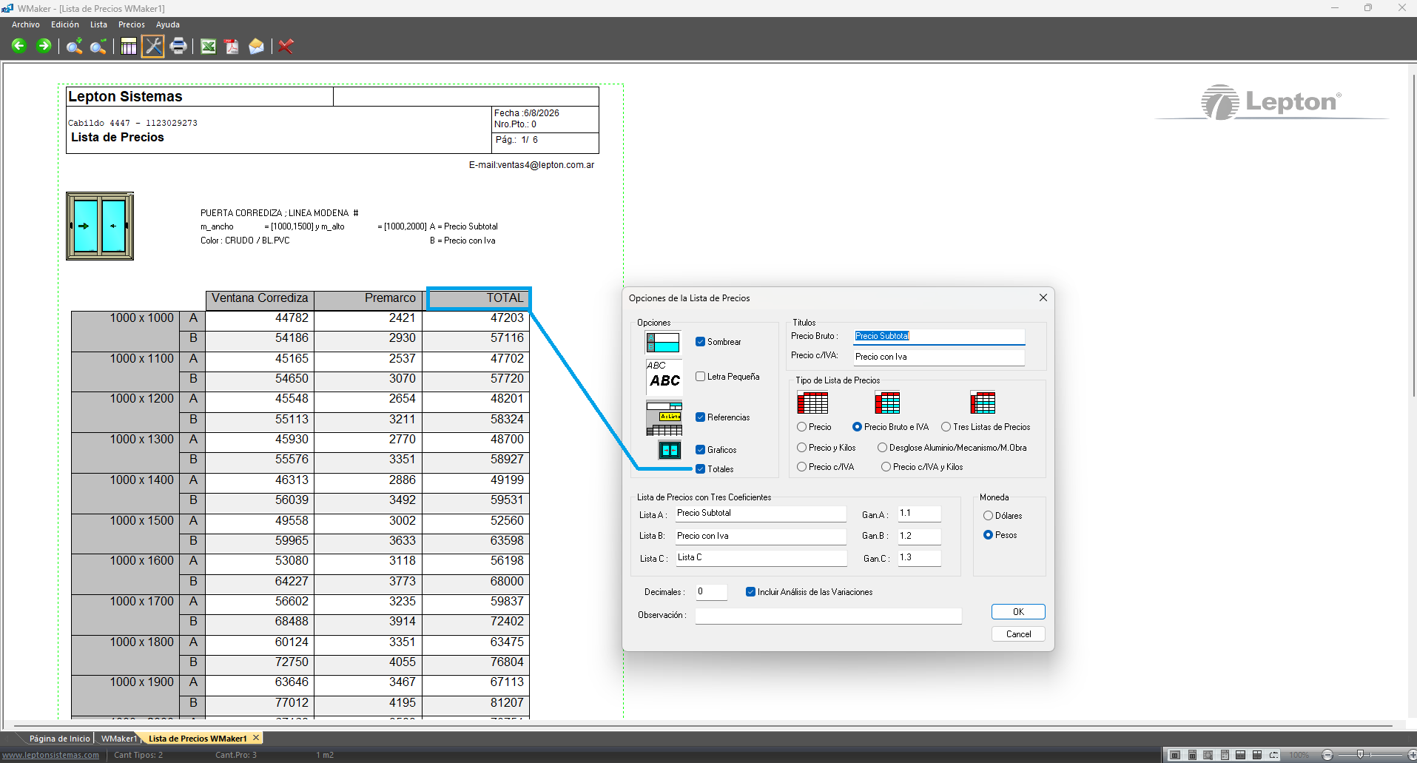Click the Decimales input field
This screenshot has width=1417, height=763.
[711, 592]
